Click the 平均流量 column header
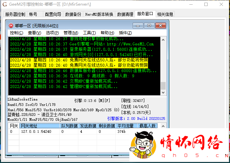Screen dimensions: 230x163 point(126,126)
